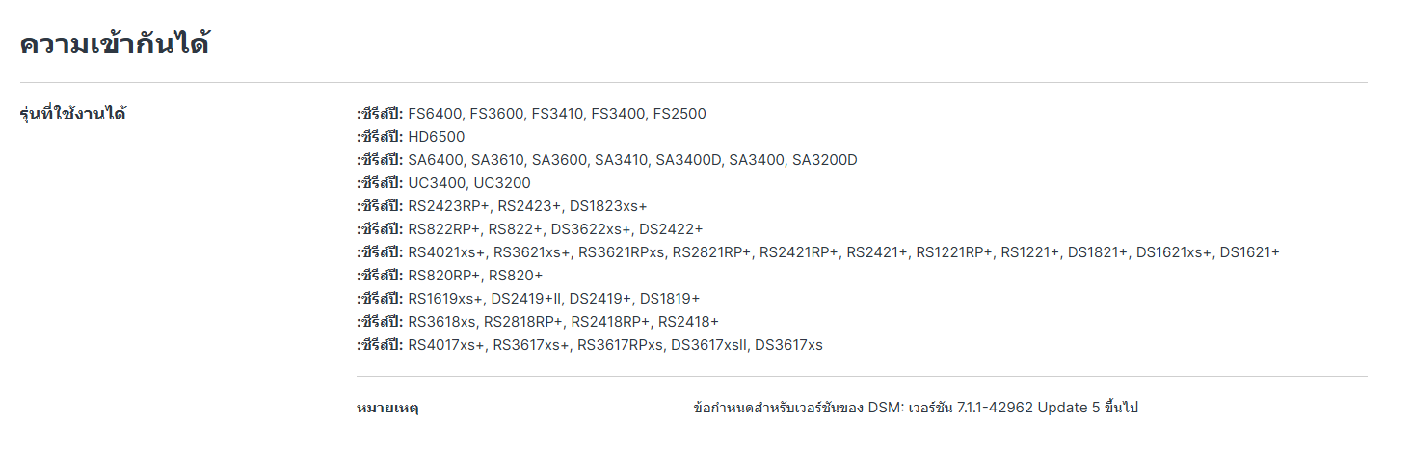The image size is (1412, 450).
Task: Click the RS4021xs+ model name
Action: point(446,252)
